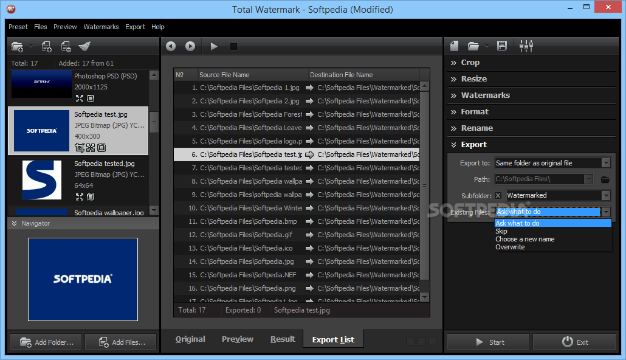Screen dimensions: 626x360
Task: Open the Watermarks menu
Action: click(x=101, y=27)
